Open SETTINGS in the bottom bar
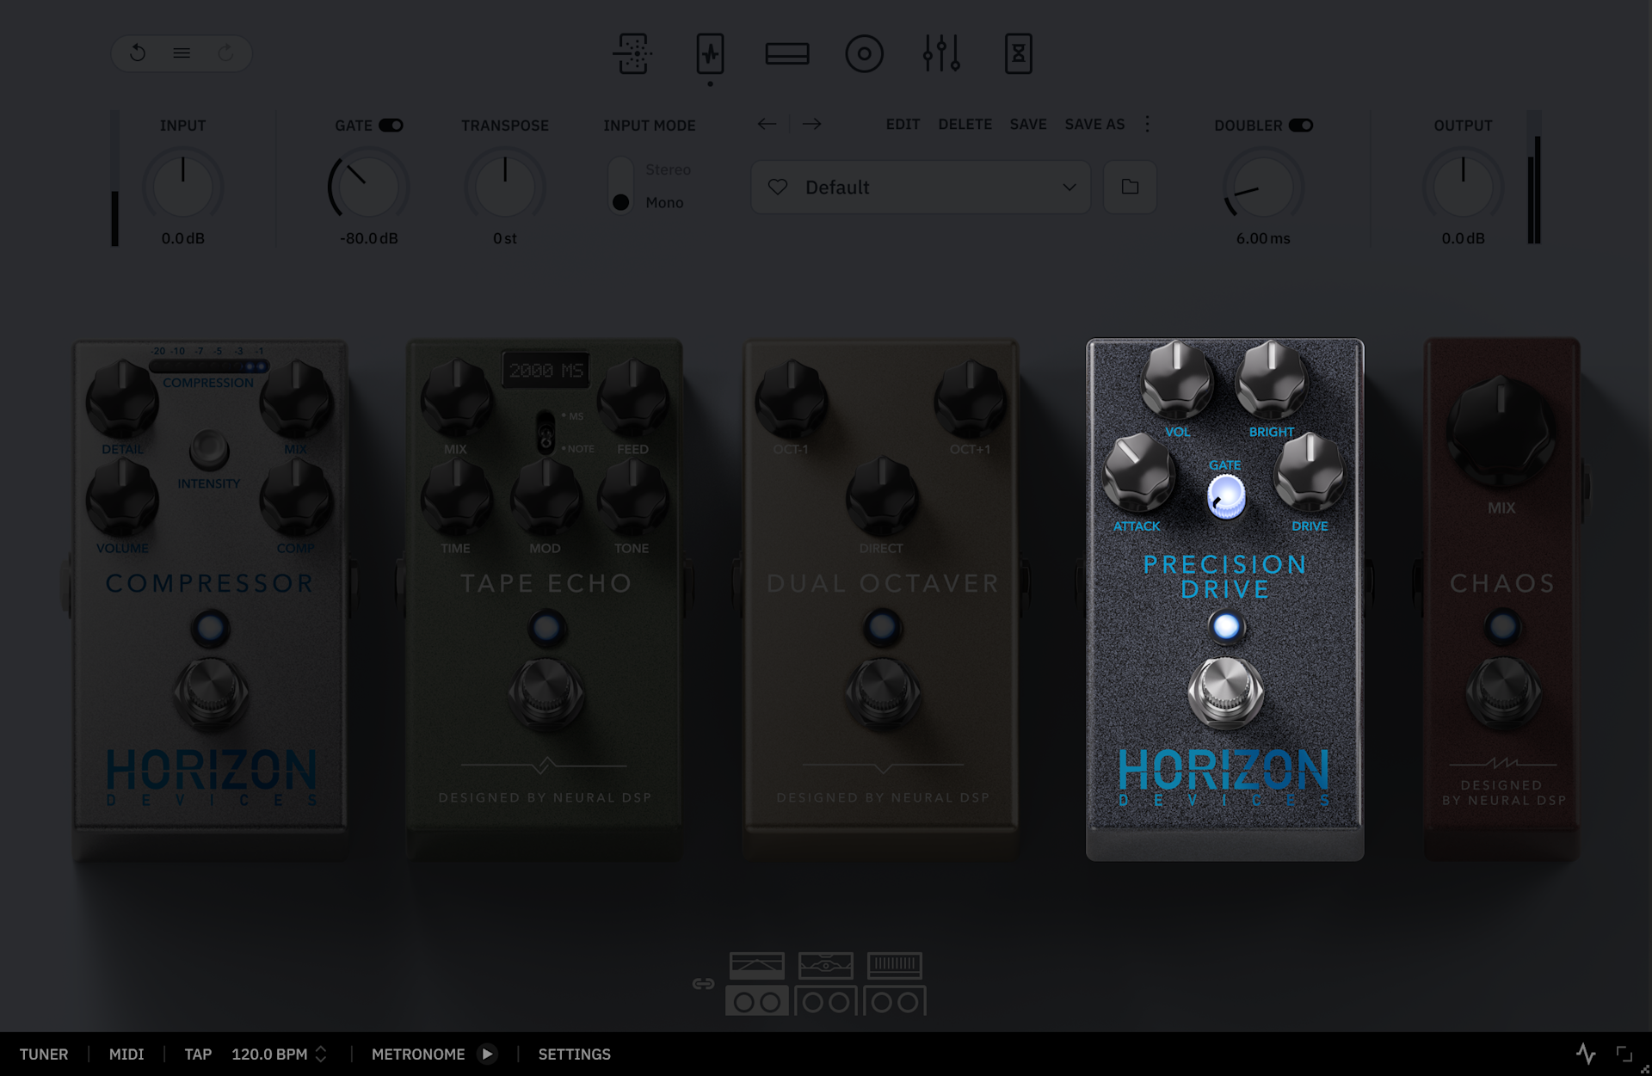The image size is (1652, 1076). tap(575, 1054)
